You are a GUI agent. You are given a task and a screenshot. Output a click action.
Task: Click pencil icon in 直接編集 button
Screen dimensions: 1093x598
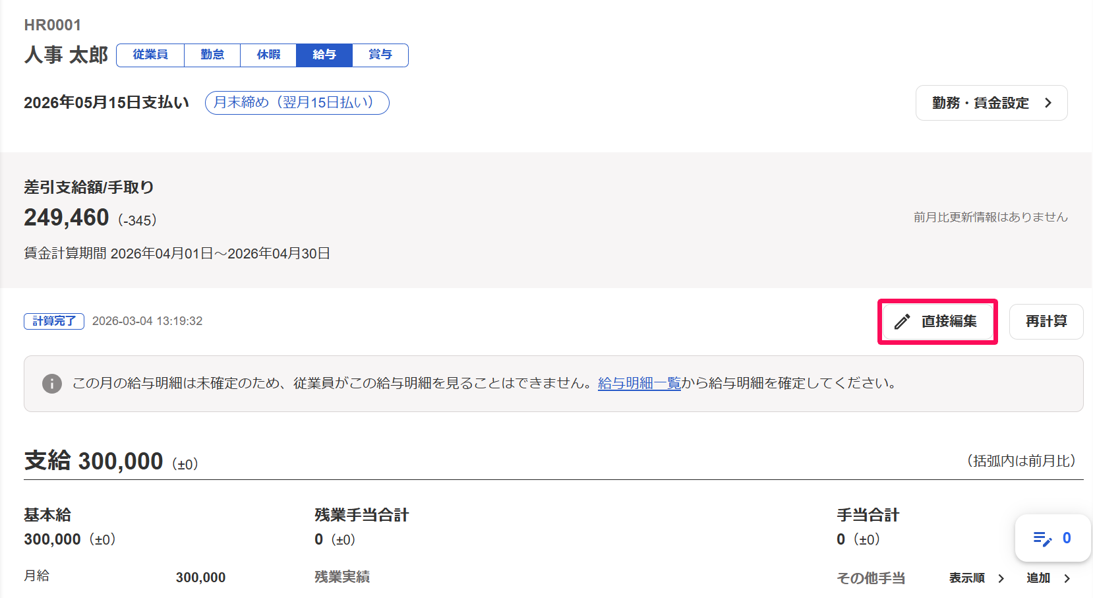(902, 322)
